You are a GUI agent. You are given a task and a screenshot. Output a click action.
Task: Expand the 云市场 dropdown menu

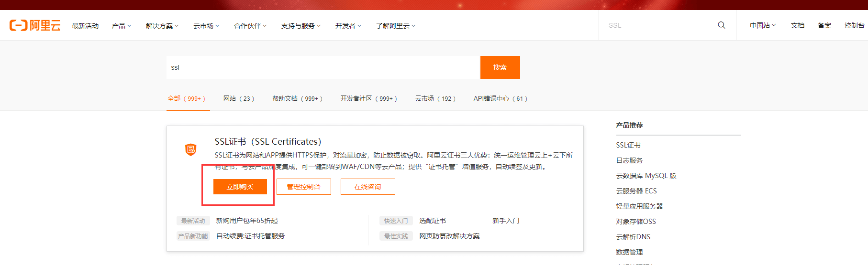pos(206,26)
